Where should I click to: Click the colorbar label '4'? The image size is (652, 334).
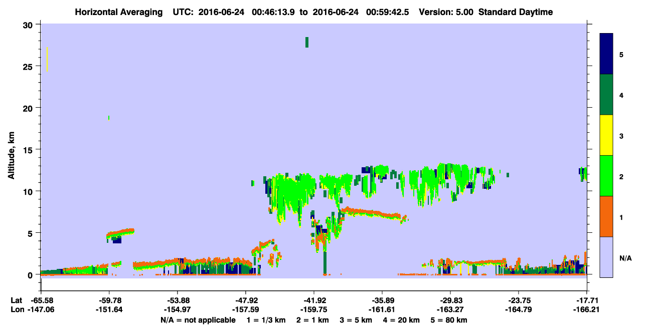coord(621,95)
